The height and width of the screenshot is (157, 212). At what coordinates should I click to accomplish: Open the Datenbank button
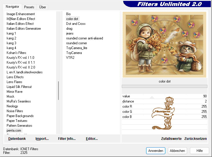coord(17,139)
